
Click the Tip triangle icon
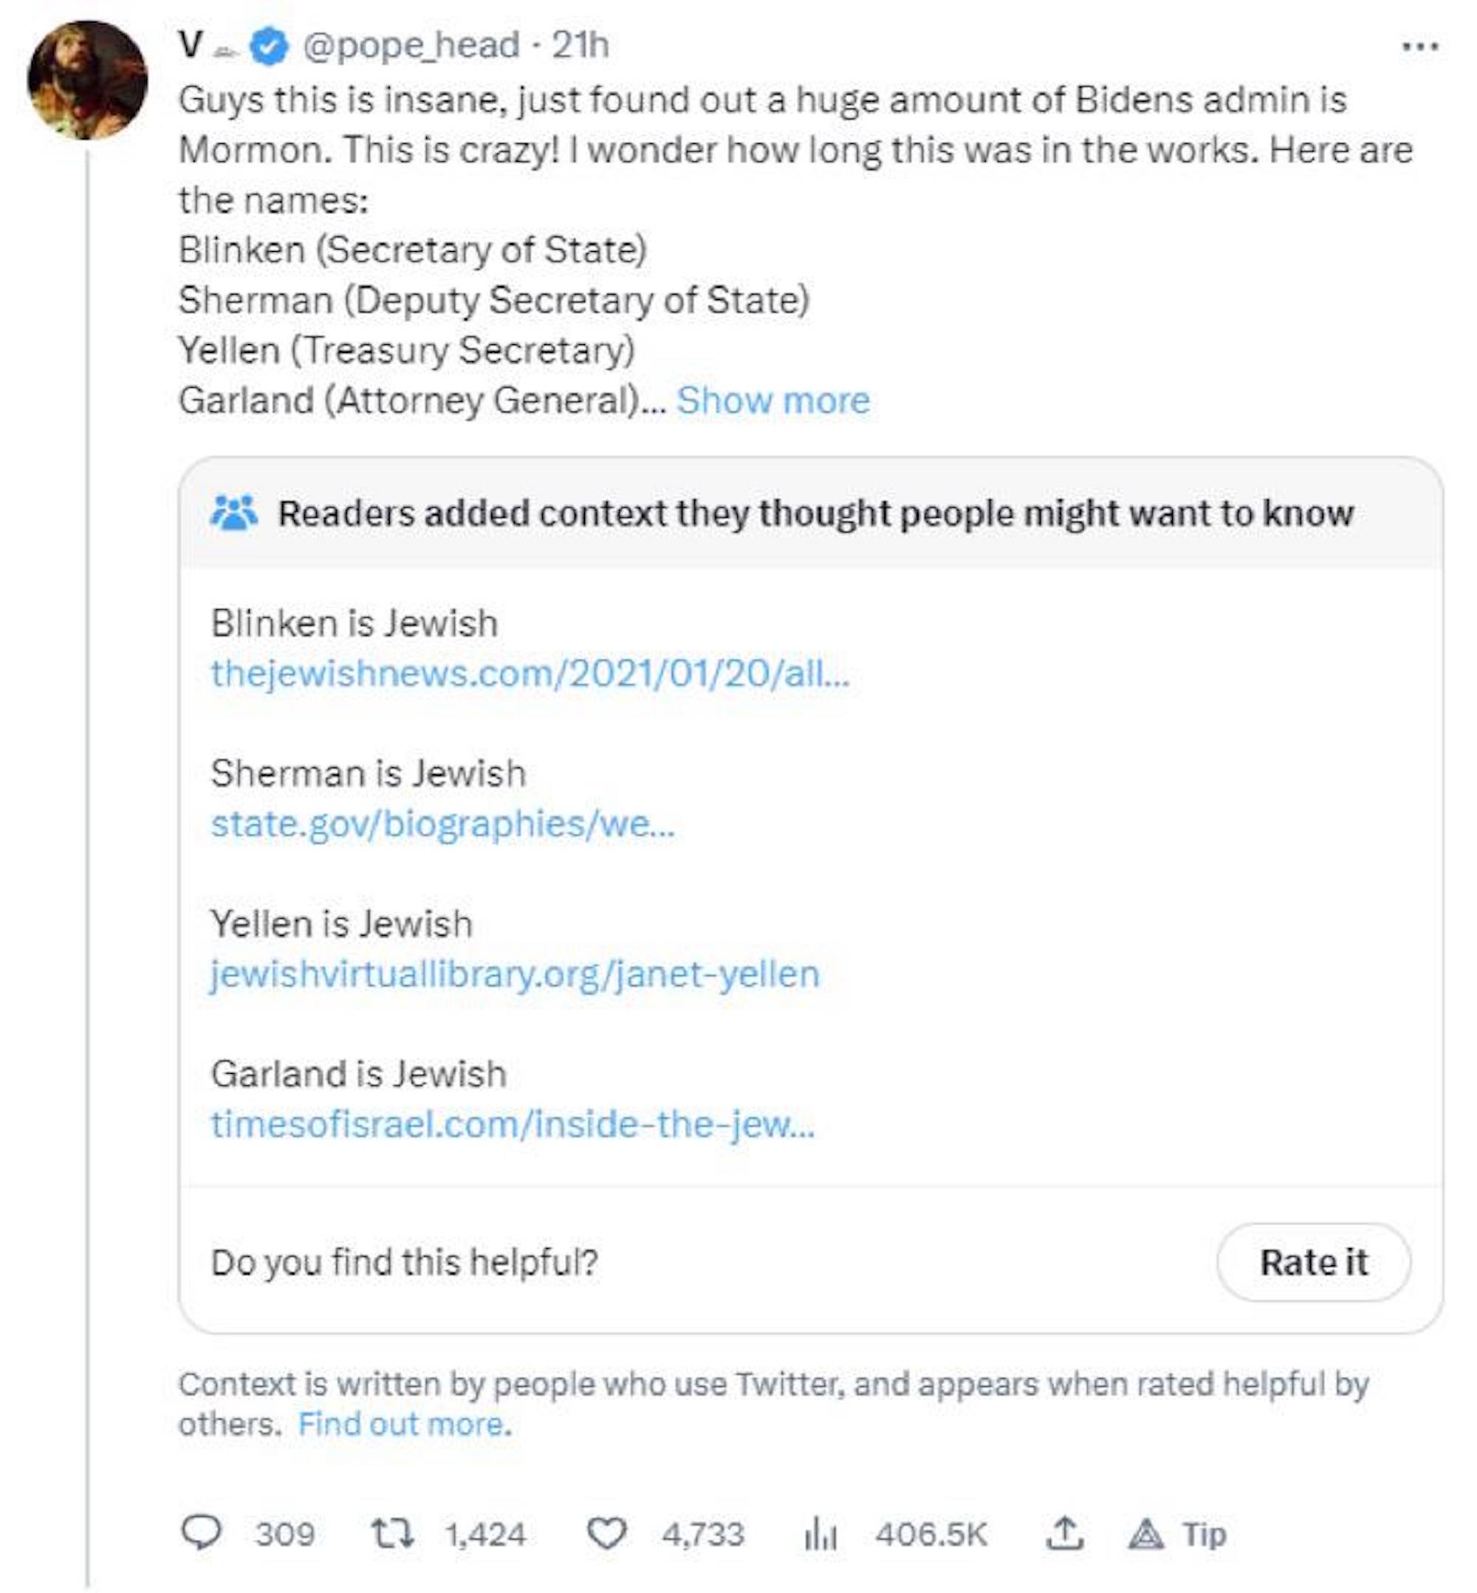pyautogui.click(x=1146, y=1534)
